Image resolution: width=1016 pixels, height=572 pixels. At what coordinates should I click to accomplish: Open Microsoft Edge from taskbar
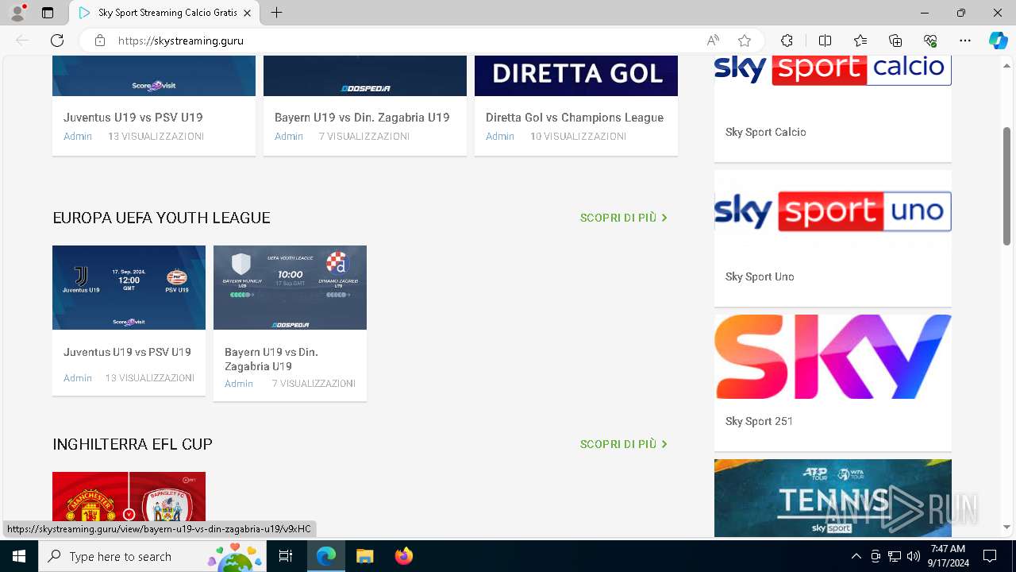[x=326, y=556]
